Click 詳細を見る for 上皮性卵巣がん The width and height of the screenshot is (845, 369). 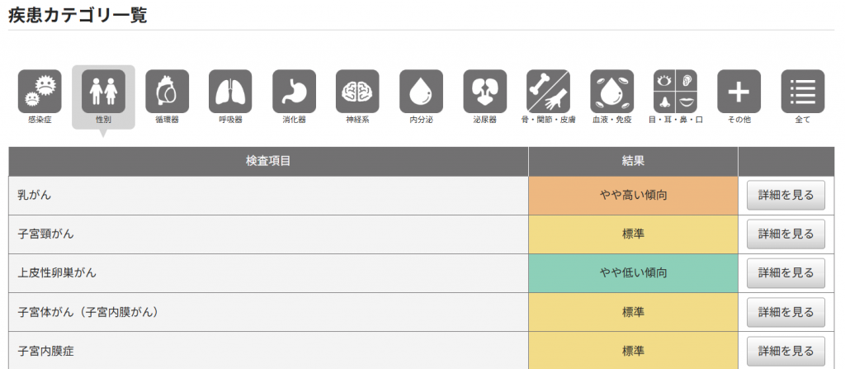click(786, 273)
